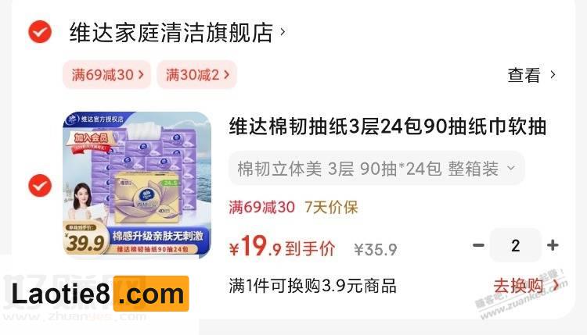Click the chevron next to store name
The height and width of the screenshot is (335, 587).
pyautogui.click(x=283, y=32)
